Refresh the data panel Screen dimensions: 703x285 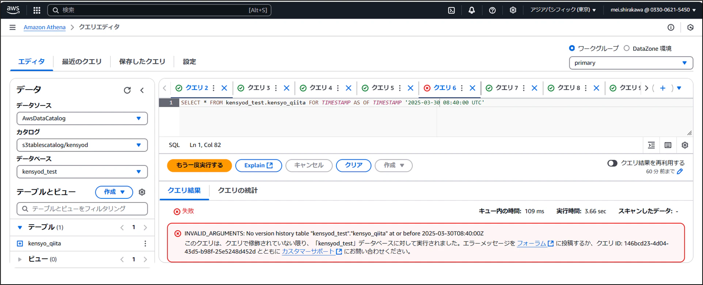[x=127, y=90]
